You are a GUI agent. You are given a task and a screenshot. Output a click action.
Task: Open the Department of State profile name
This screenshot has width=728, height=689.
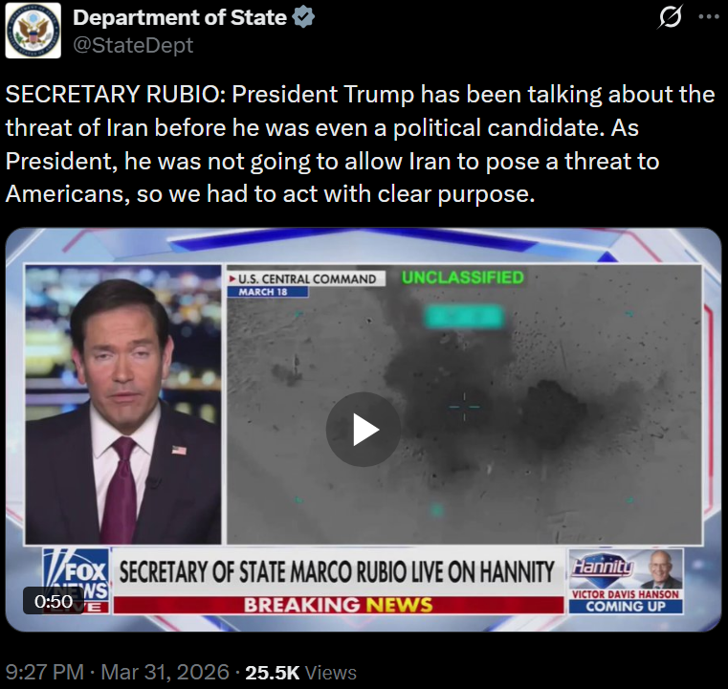tap(180, 17)
